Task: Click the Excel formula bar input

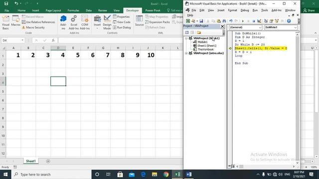Action: pos(120,40)
